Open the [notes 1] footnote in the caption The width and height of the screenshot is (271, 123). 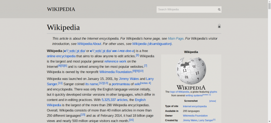click(206, 95)
